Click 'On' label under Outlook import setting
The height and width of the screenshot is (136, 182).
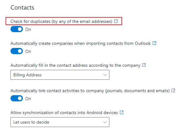tap(28, 51)
